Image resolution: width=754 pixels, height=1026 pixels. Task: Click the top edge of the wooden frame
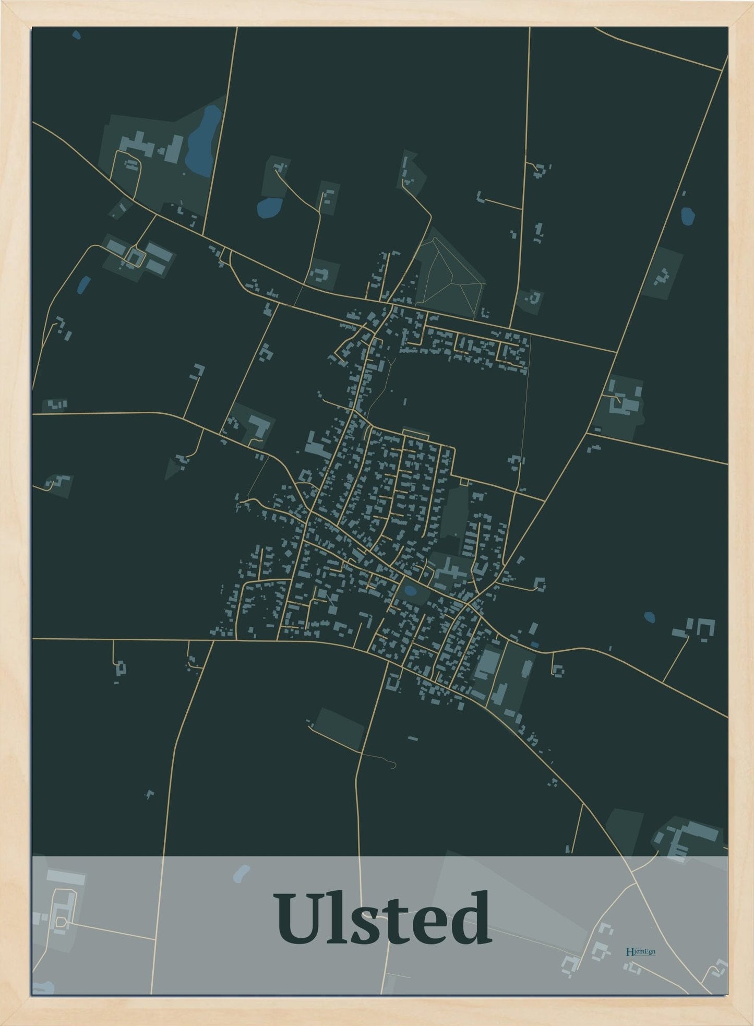click(x=377, y=13)
